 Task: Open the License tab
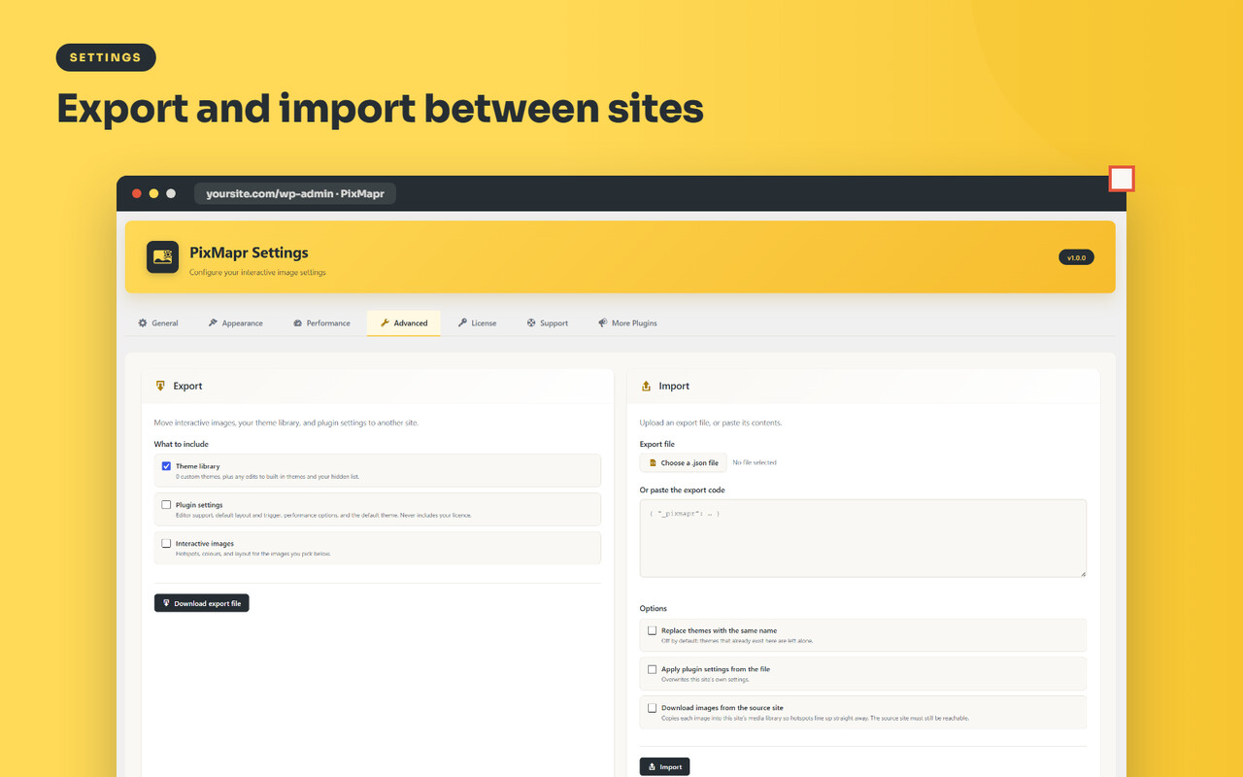tap(478, 322)
